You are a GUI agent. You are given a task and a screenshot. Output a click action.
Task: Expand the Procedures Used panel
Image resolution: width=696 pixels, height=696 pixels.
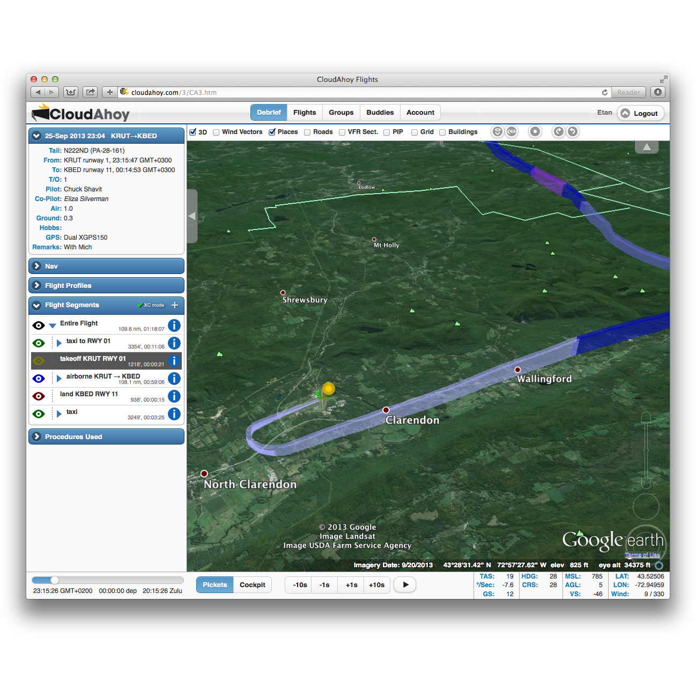point(106,436)
